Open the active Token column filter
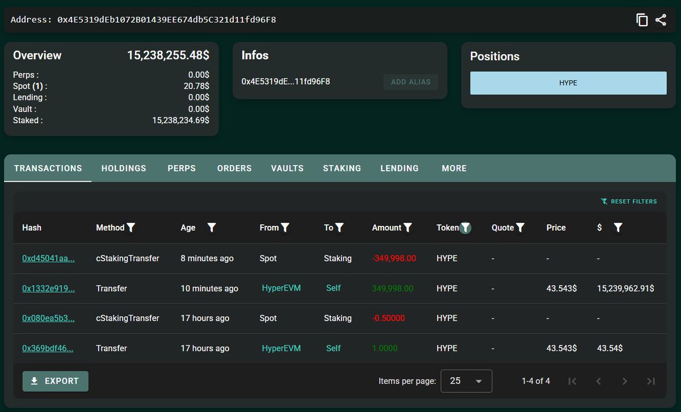Image resolution: width=681 pixels, height=412 pixels. point(465,228)
